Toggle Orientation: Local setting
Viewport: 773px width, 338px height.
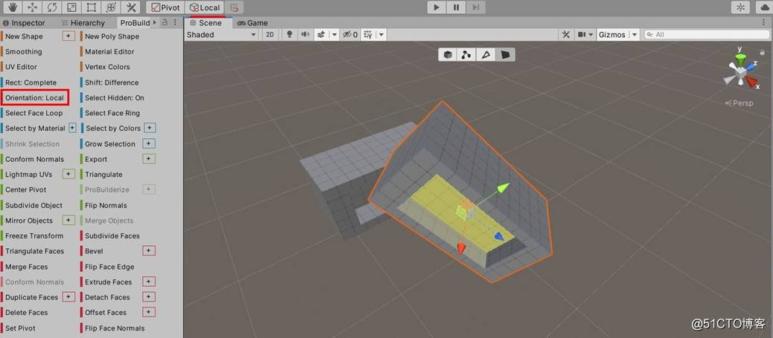coord(34,97)
